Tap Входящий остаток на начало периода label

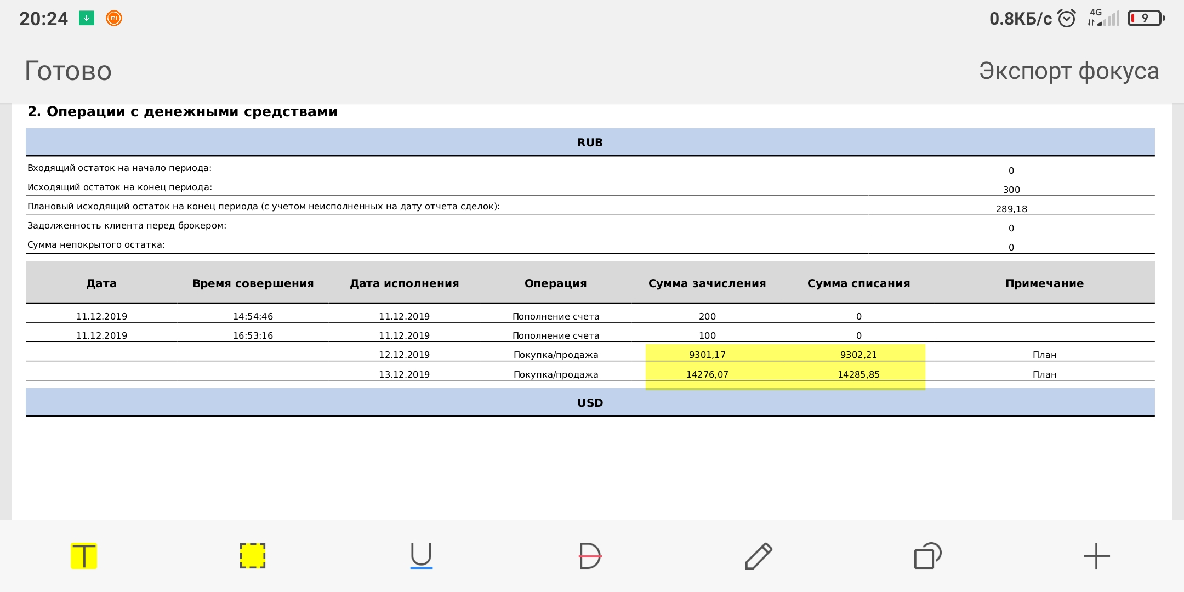[x=119, y=168]
